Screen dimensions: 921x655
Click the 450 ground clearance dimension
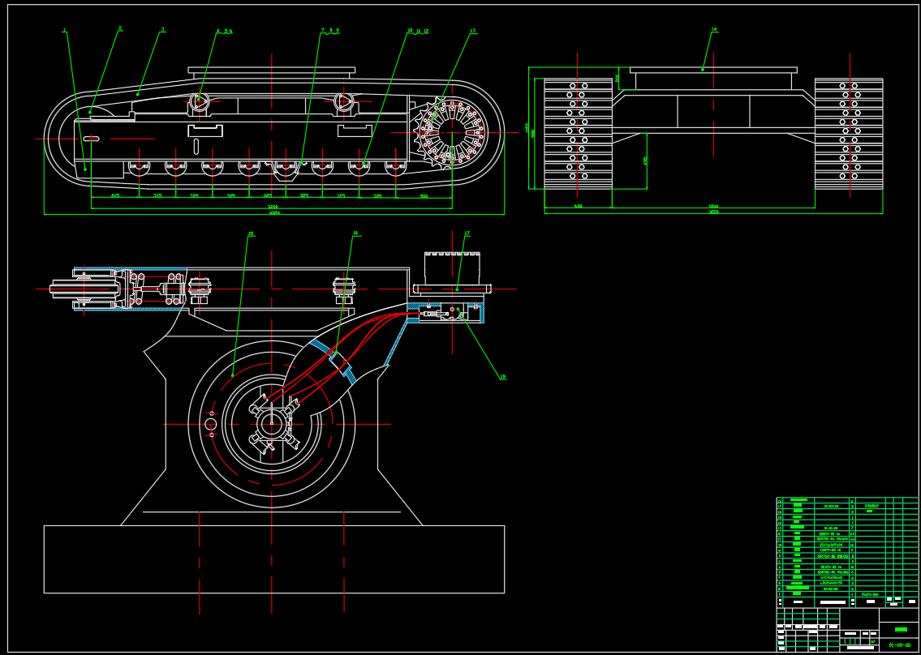coord(646,161)
